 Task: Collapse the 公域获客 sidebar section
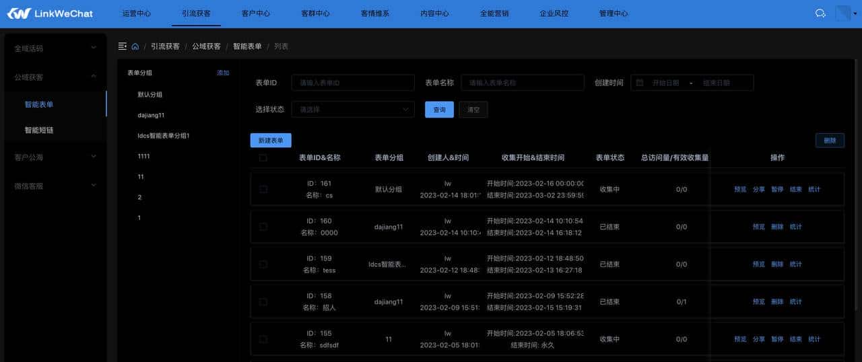[55, 77]
